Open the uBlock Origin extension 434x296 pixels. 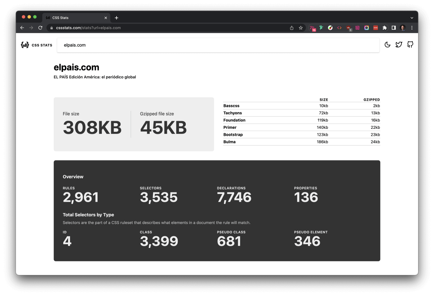click(349, 28)
